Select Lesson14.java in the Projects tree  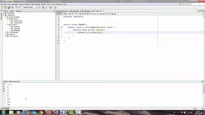point(18,23)
